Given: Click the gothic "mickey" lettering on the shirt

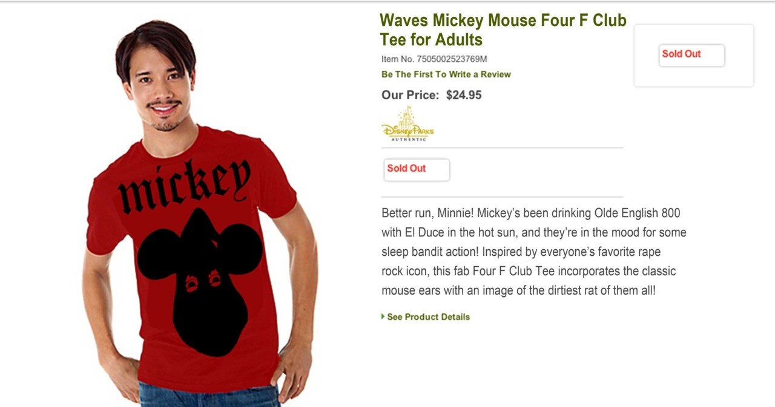Looking at the screenshot, I should tap(184, 185).
